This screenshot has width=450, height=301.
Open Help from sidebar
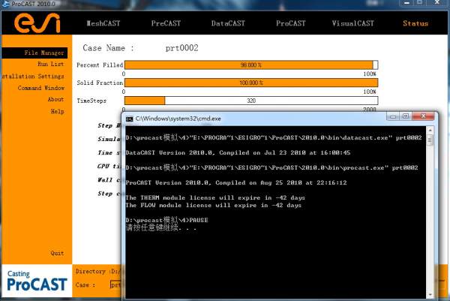click(58, 111)
